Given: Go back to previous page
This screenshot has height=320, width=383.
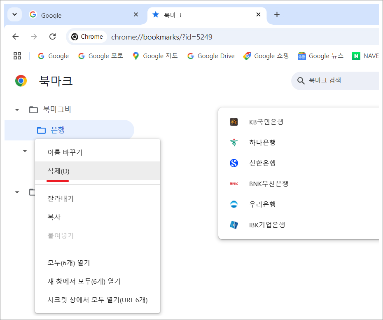Looking at the screenshot, I should (16, 37).
